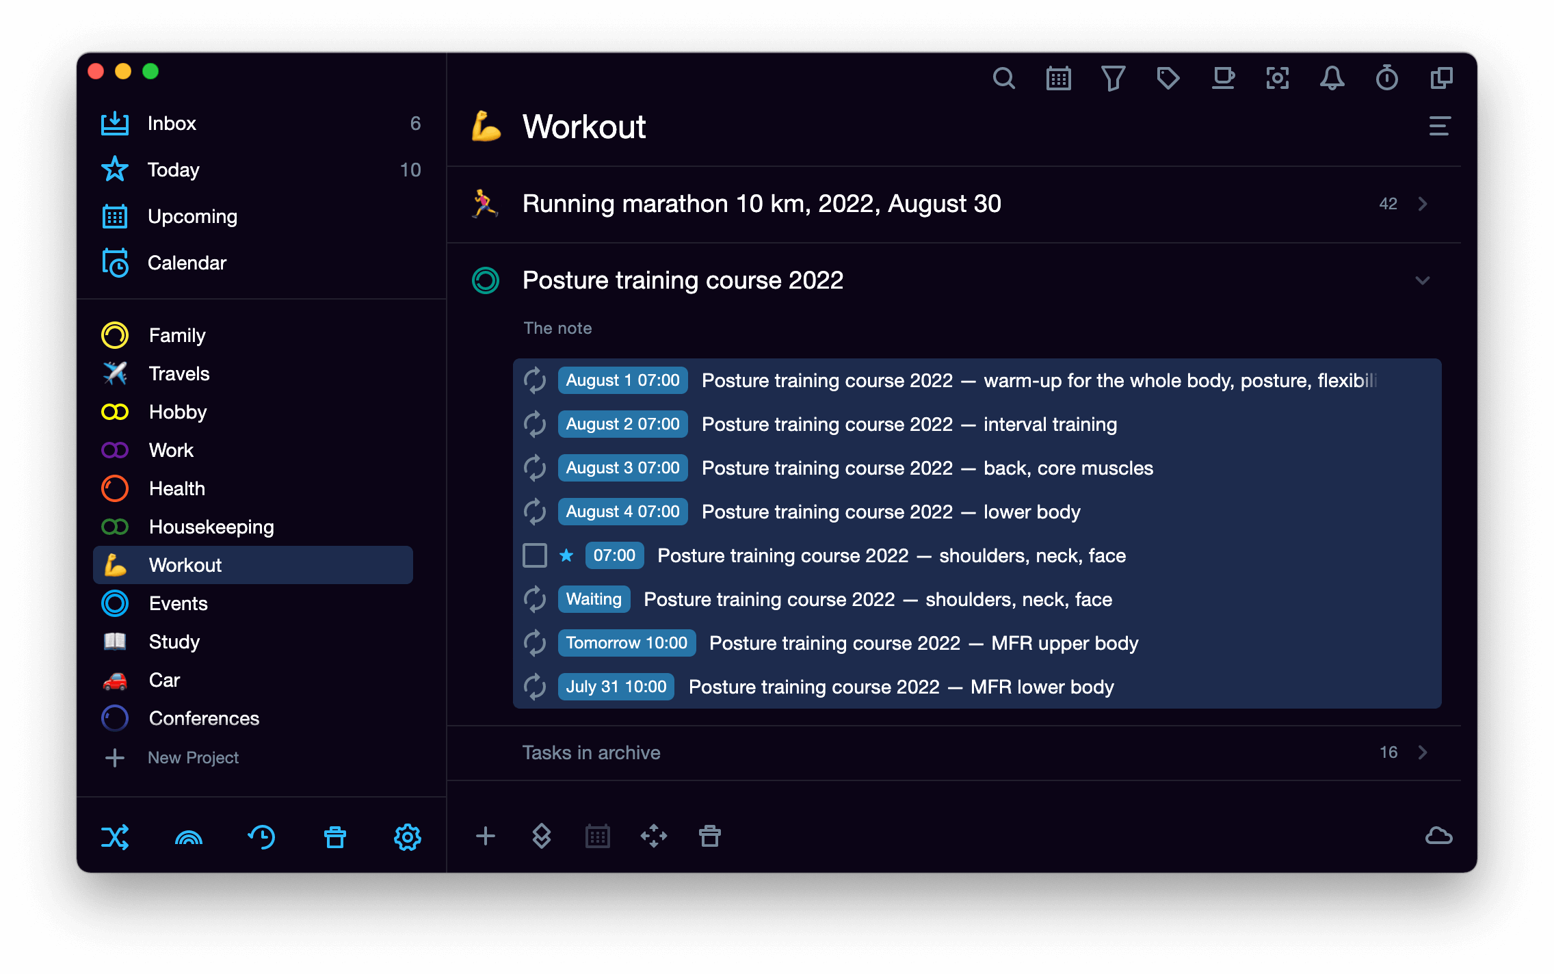Click the filter funnel icon
Viewport: 1554px width, 974px height.
pyautogui.click(x=1113, y=79)
